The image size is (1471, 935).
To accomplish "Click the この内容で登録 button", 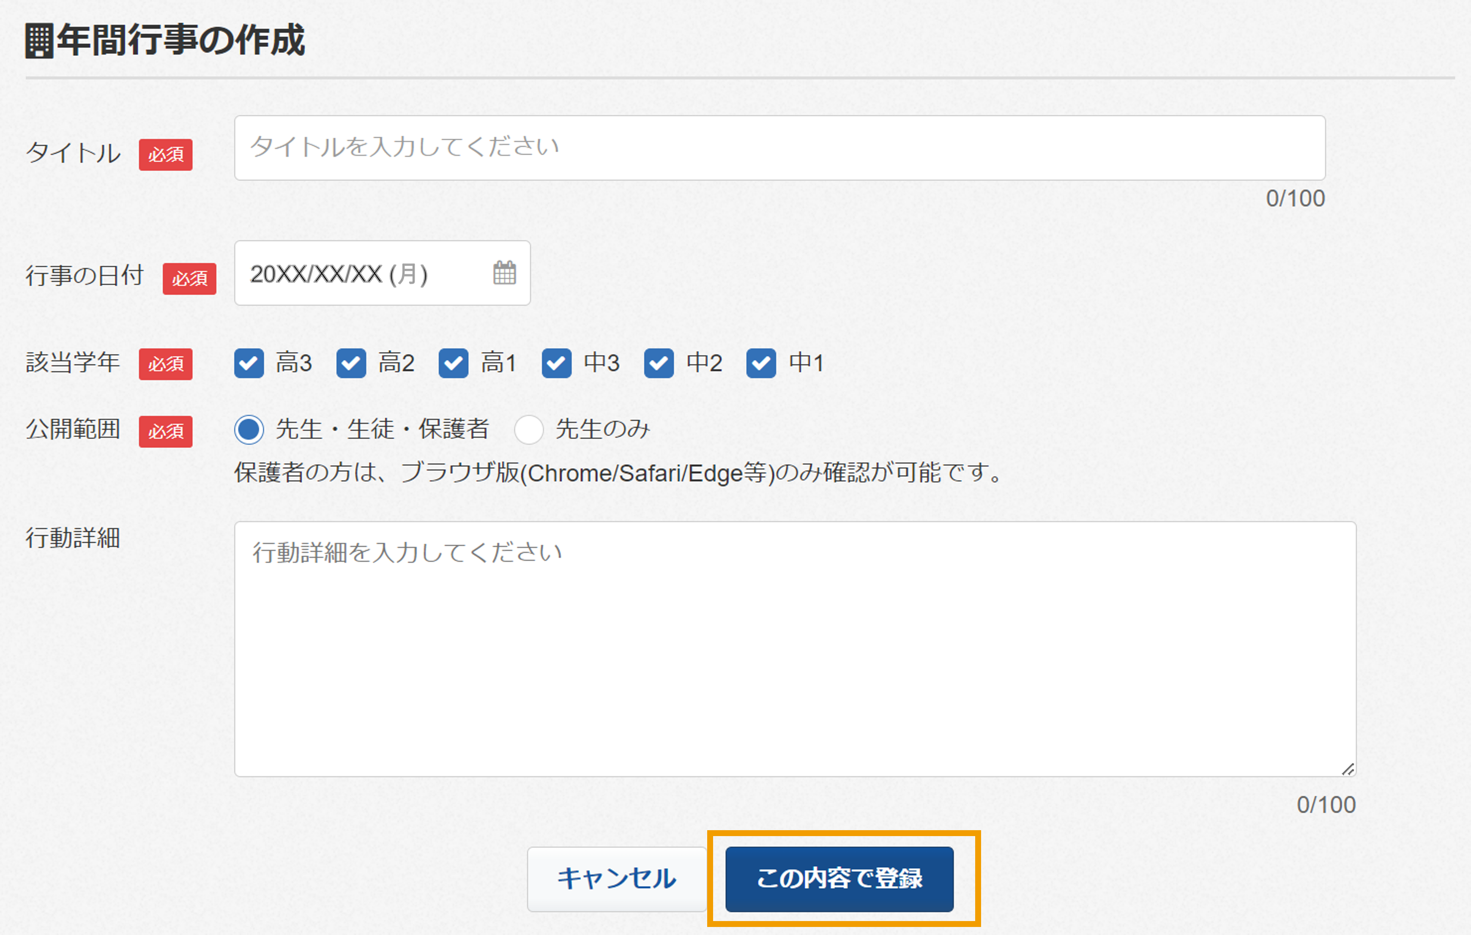I will (839, 879).
